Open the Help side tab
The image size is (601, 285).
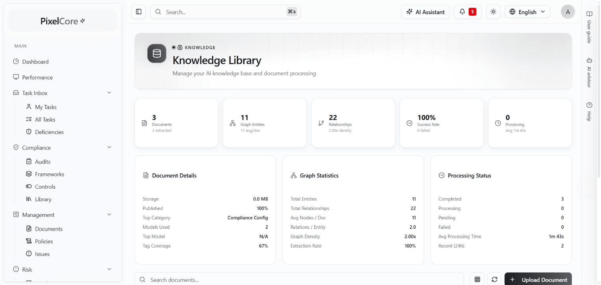click(x=589, y=112)
